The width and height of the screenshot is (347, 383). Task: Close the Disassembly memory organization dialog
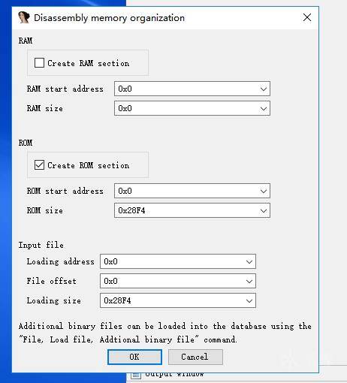pos(307,18)
